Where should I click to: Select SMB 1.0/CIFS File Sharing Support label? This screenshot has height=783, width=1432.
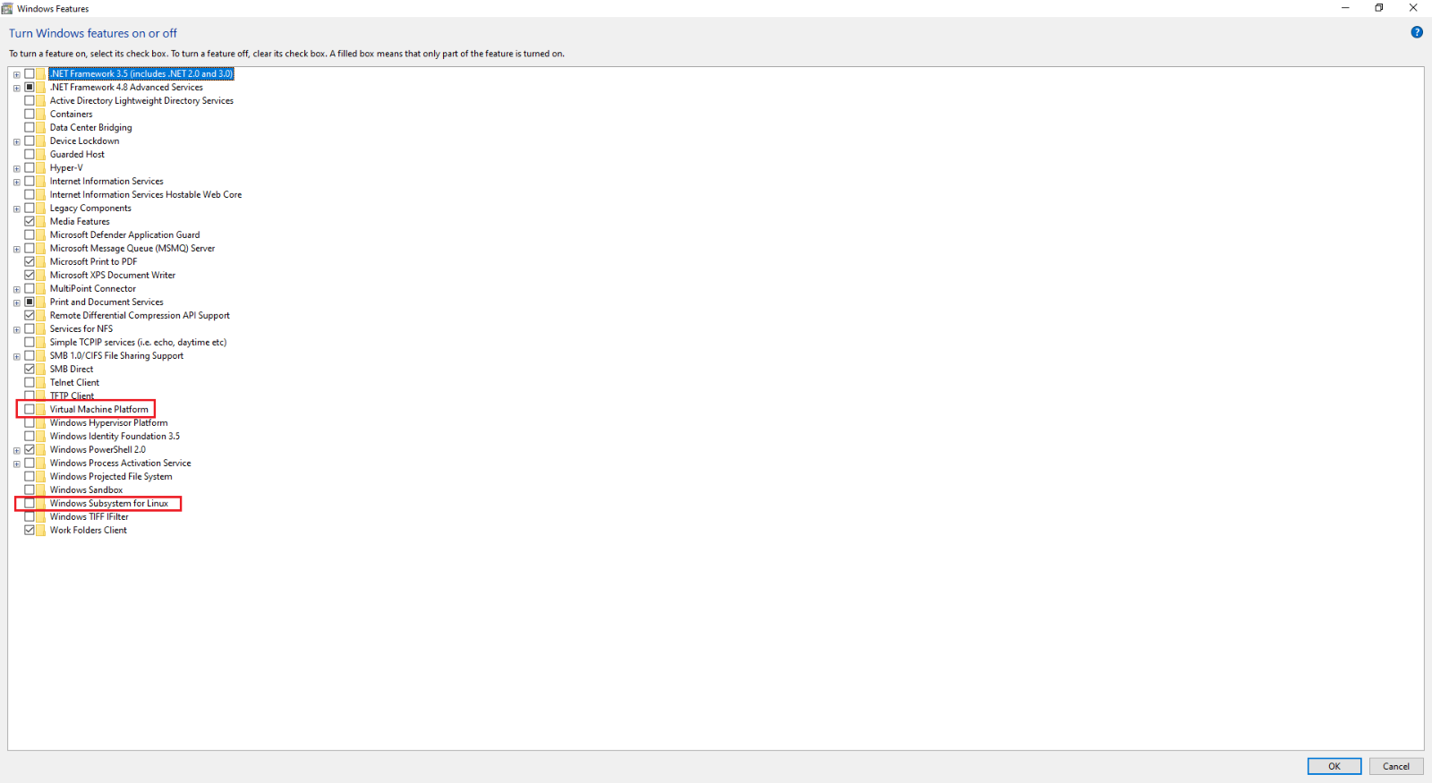pos(116,355)
